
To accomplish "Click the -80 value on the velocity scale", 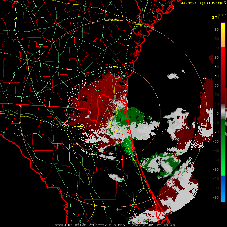I will point(216,188).
